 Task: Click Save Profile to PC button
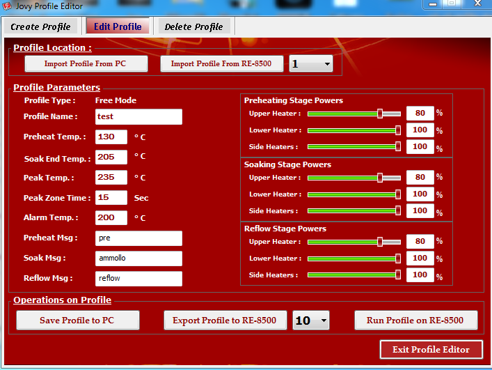(78, 321)
